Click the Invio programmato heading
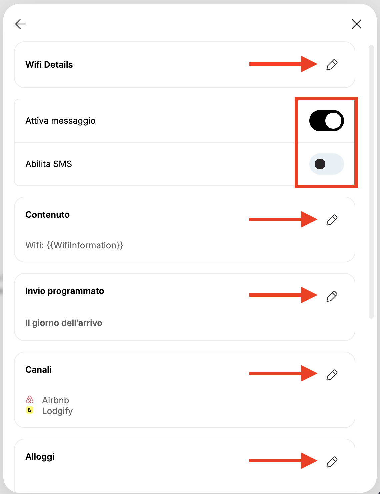Viewport: 380px width, 494px height. (65, 291)
